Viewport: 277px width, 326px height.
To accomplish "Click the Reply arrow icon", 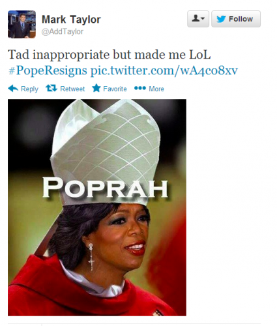I will [13, 89].
